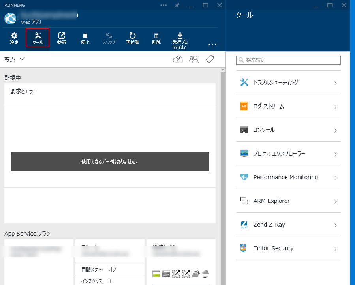Open the users access icon
355x285 pixels.
pos(193,59)
